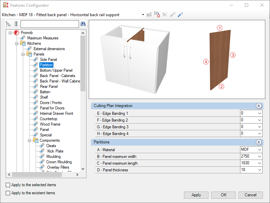Click the Apply button

coord(196,195)
